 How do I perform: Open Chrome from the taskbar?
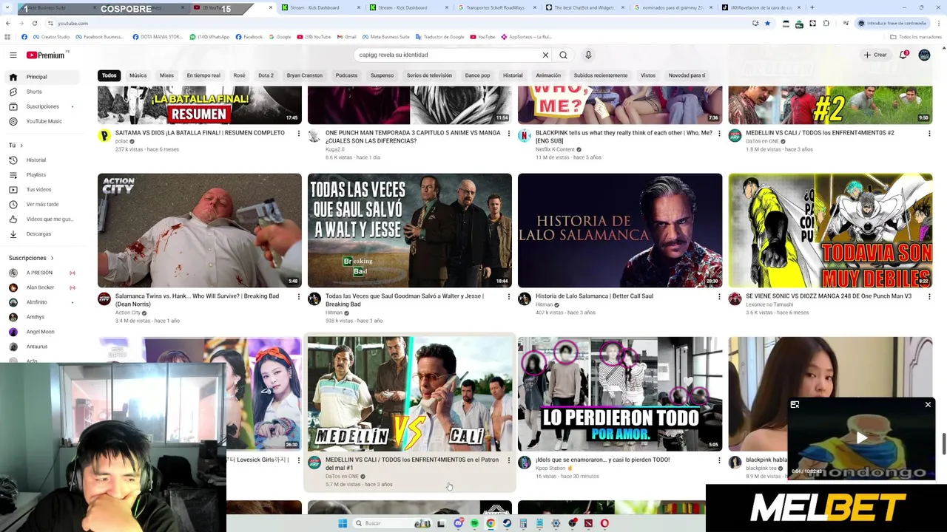pos(491,523)
